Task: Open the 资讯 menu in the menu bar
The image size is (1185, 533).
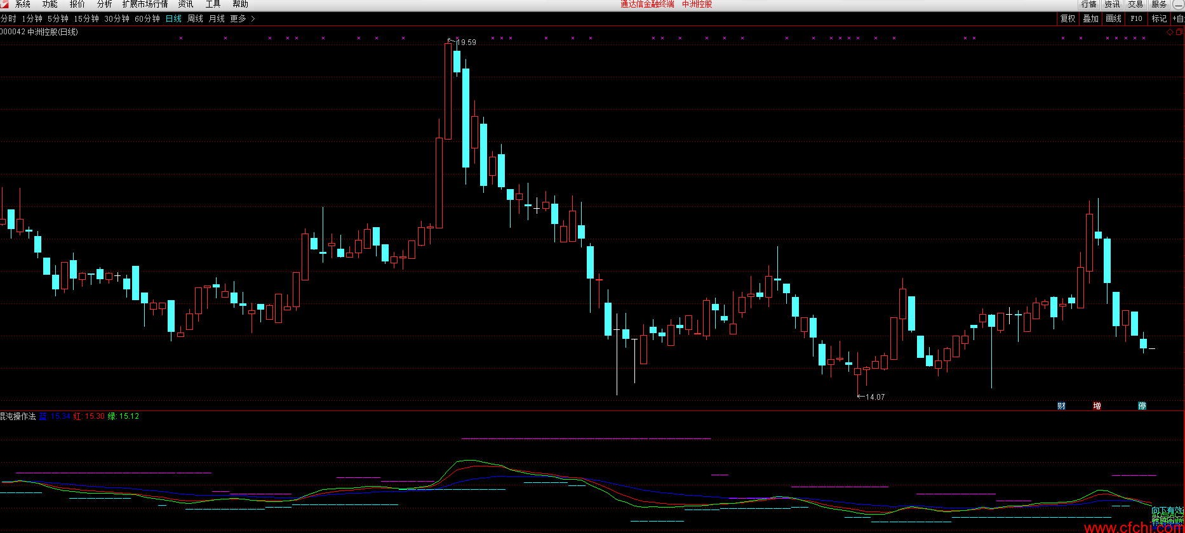Action: 185,4
